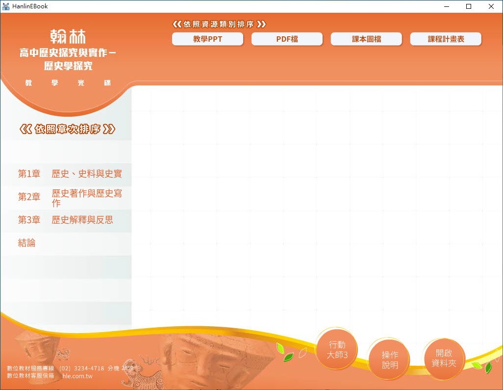Open the 行動大師3 circular button

pos(337,350)
